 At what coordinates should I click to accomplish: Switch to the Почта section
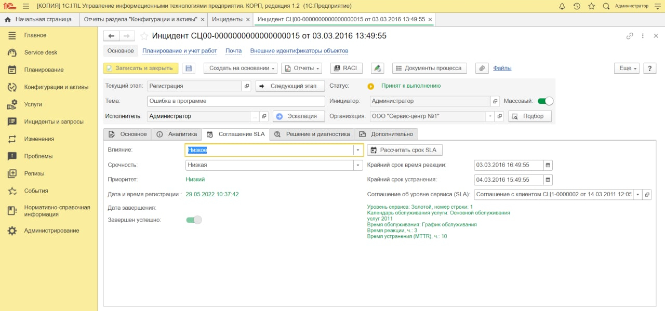click(x=234, y=51)
